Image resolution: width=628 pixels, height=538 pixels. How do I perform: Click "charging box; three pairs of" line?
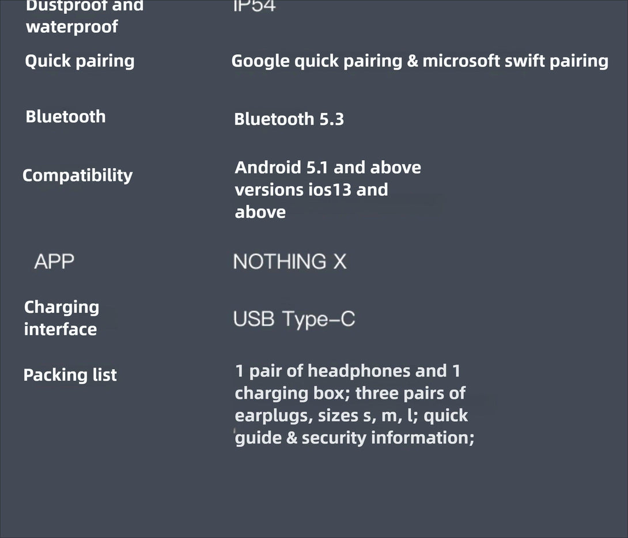[x=350, y=393]
